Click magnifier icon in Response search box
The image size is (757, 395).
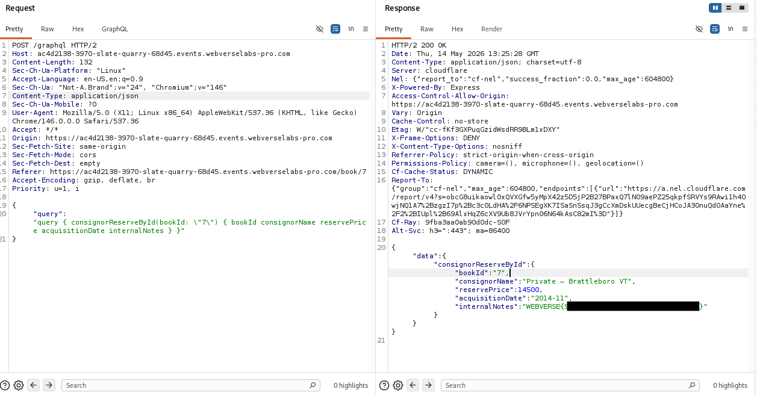[x=692, y=385]
